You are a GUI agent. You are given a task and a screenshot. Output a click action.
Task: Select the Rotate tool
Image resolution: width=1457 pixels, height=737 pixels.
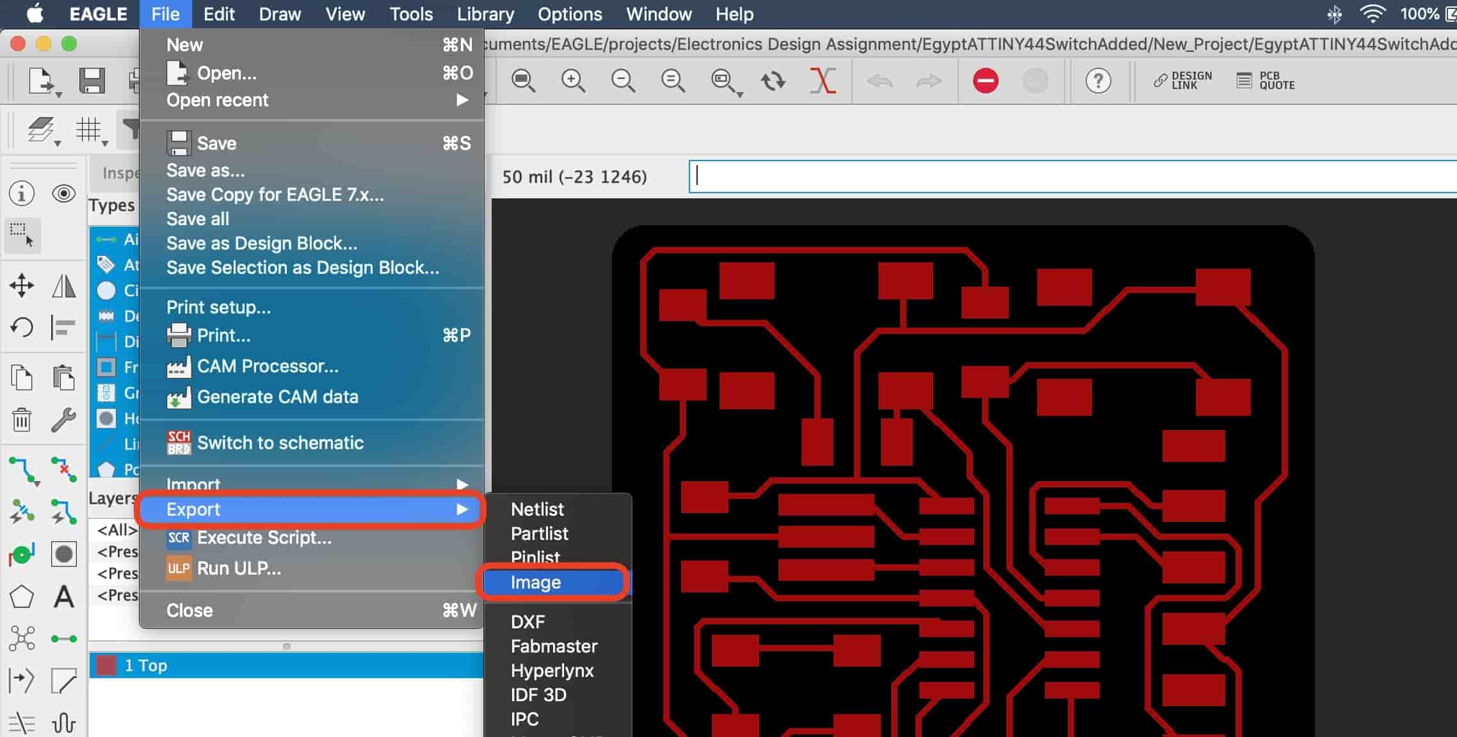coord(22,328)
